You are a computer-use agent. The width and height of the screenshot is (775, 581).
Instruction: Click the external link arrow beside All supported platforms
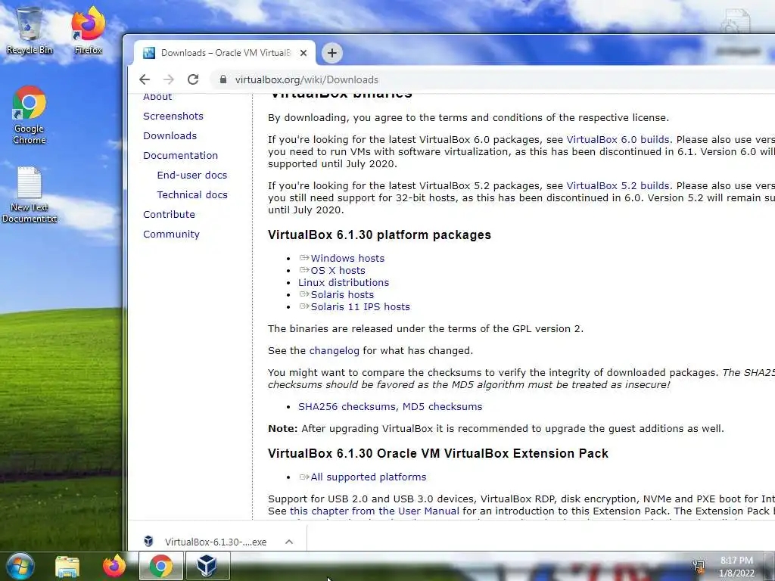coord(304,477)
